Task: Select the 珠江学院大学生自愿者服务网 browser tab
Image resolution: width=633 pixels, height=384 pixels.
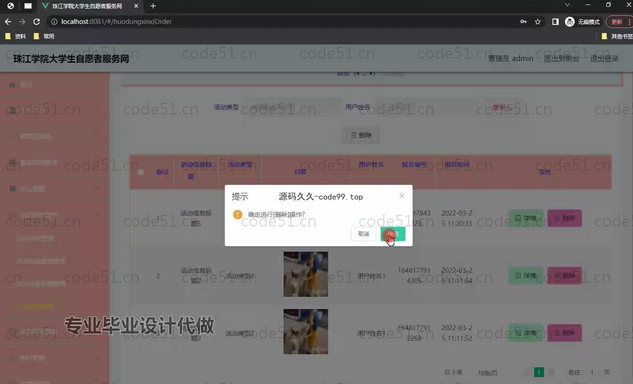Action: point(87,6)
